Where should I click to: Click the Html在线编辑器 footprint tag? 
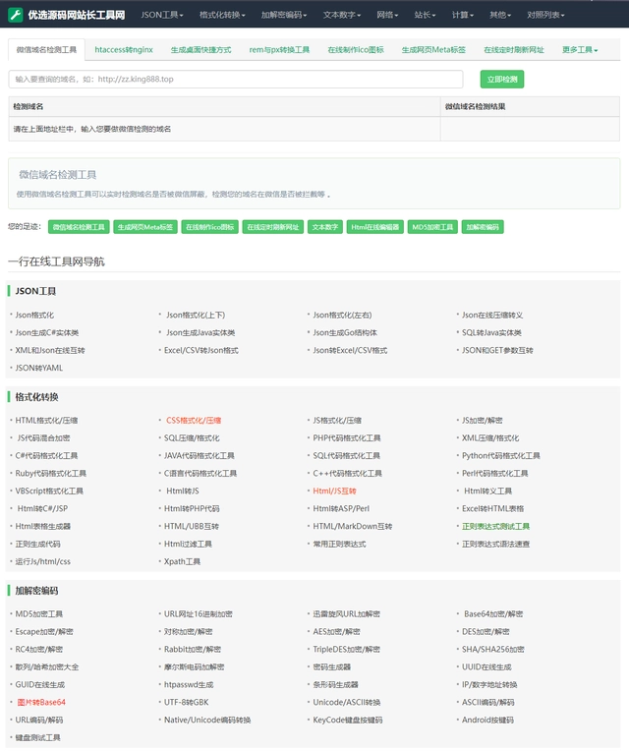pos(375,227)
